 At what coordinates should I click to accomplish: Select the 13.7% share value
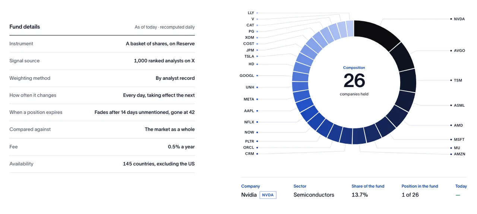coord(360,195)
